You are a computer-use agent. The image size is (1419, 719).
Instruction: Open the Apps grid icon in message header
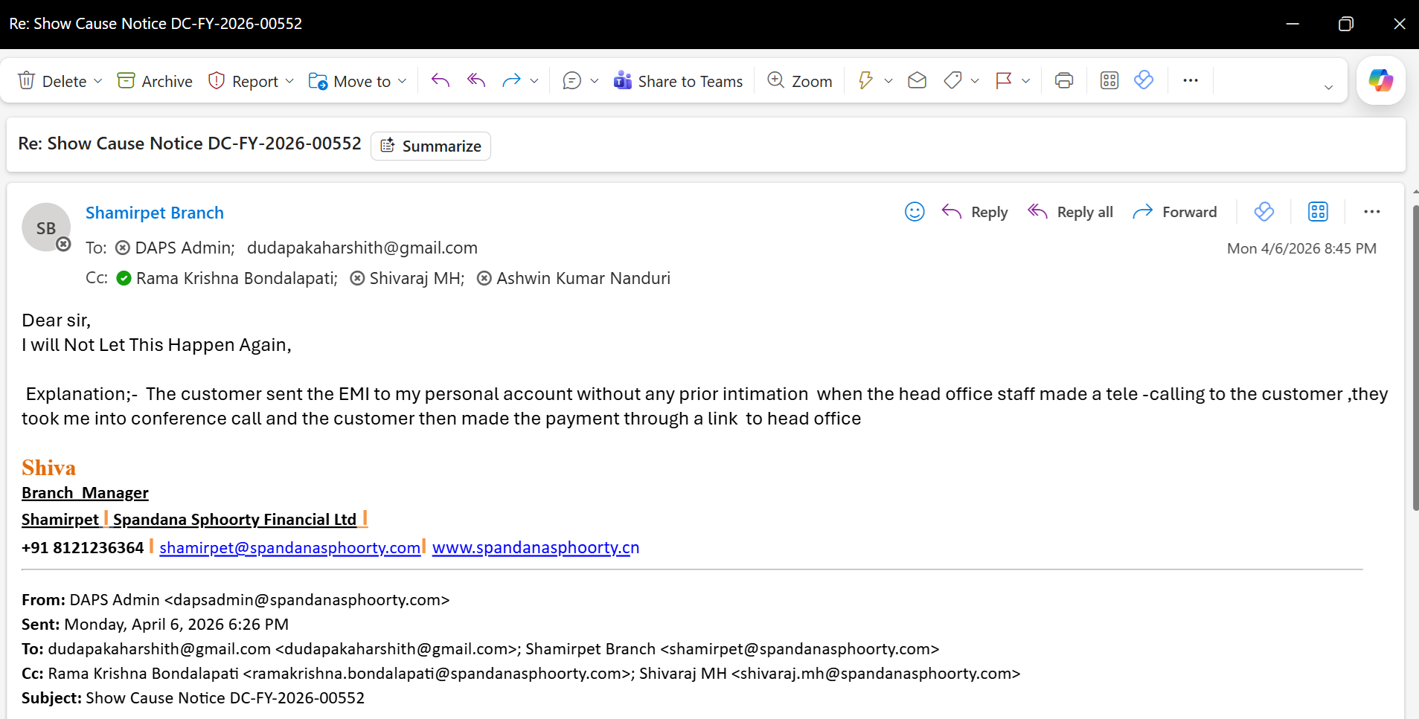[x=1317, y=212]
